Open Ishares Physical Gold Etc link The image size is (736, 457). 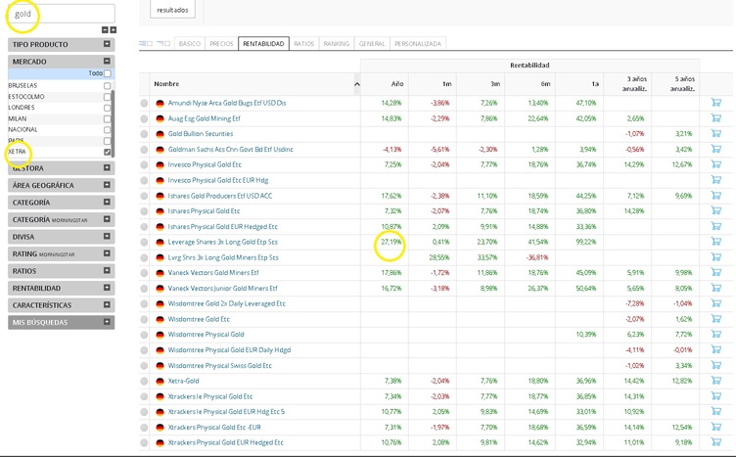point(204,211)
